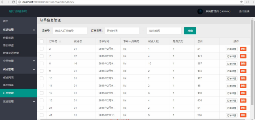
Task: Check the box for order 11
Action: click(42, 86)
